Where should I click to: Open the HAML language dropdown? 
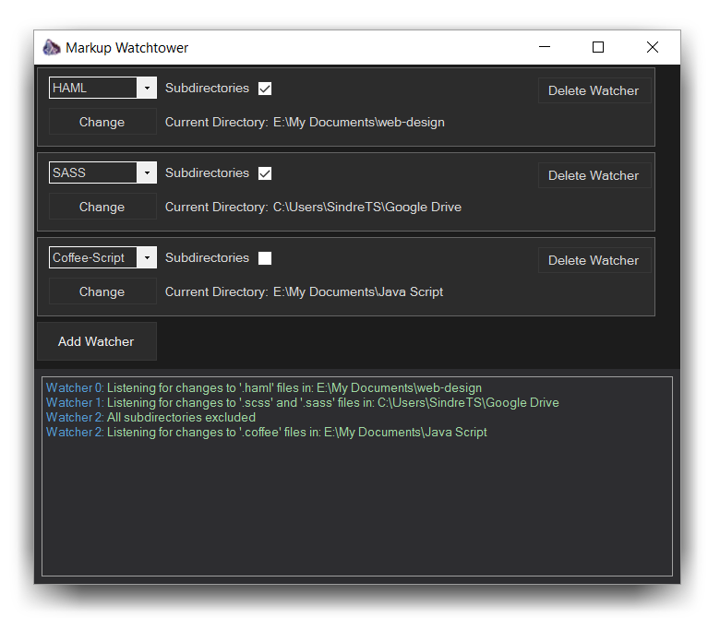point(147,88)
